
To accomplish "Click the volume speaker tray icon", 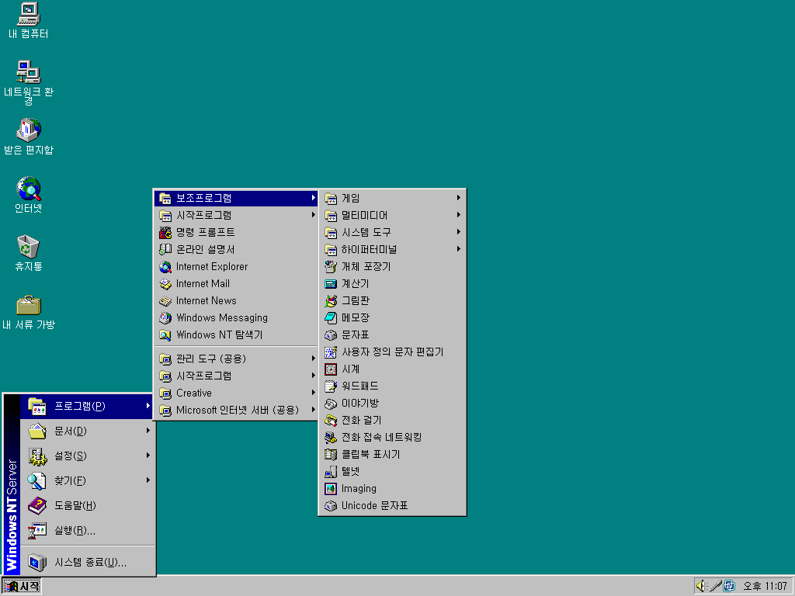I will pos(701,586).
